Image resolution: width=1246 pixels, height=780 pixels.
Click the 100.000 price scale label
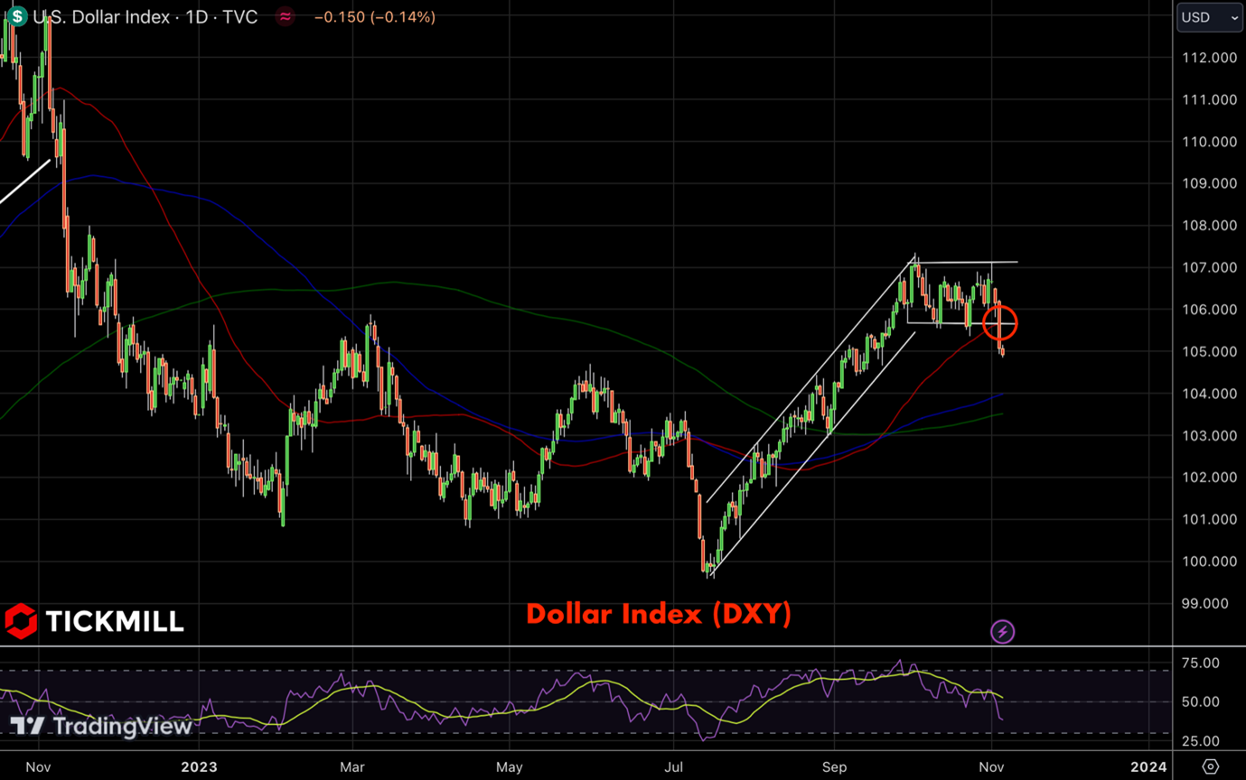1212,562
